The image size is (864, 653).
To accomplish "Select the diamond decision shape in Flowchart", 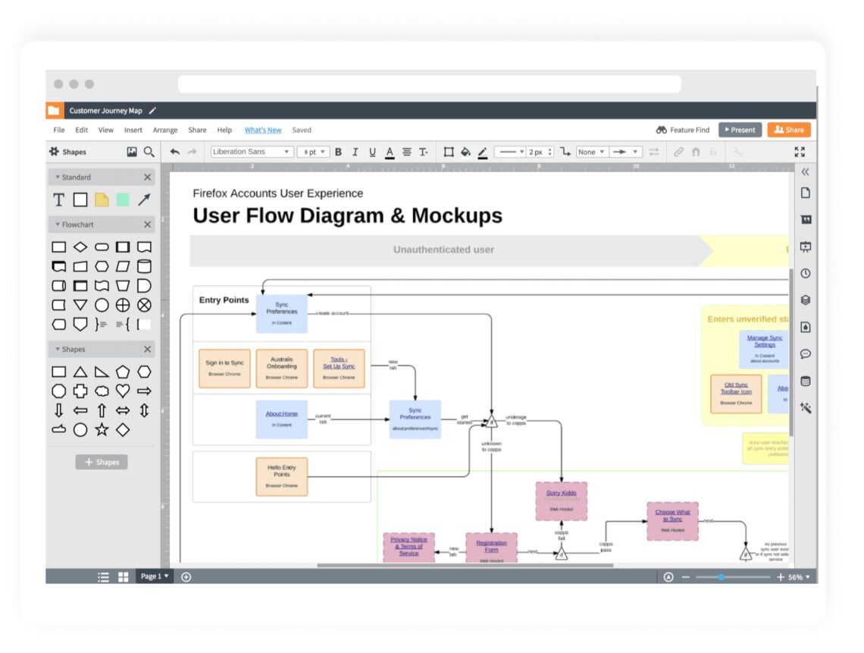I will tap(80, 246).
